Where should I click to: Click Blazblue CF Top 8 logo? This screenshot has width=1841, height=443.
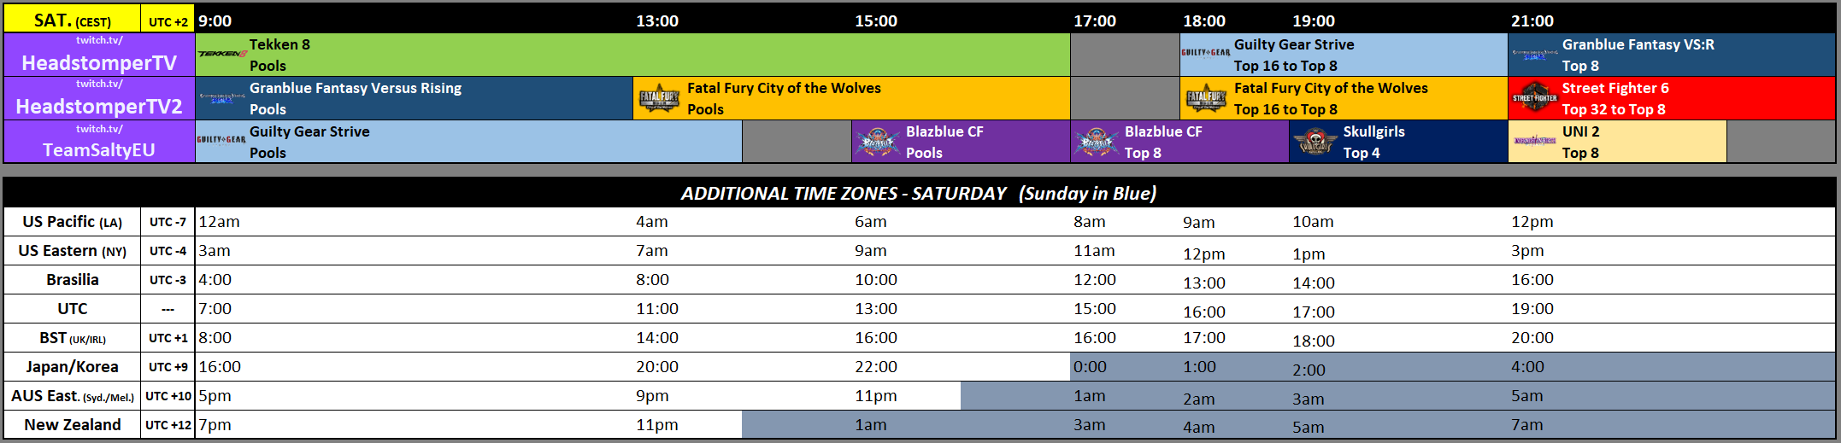coord(1097,142)
